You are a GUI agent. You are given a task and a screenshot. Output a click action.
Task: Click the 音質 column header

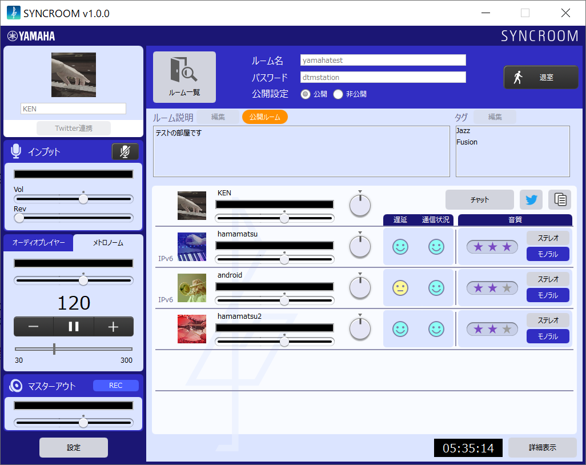[x=515, y=220]
